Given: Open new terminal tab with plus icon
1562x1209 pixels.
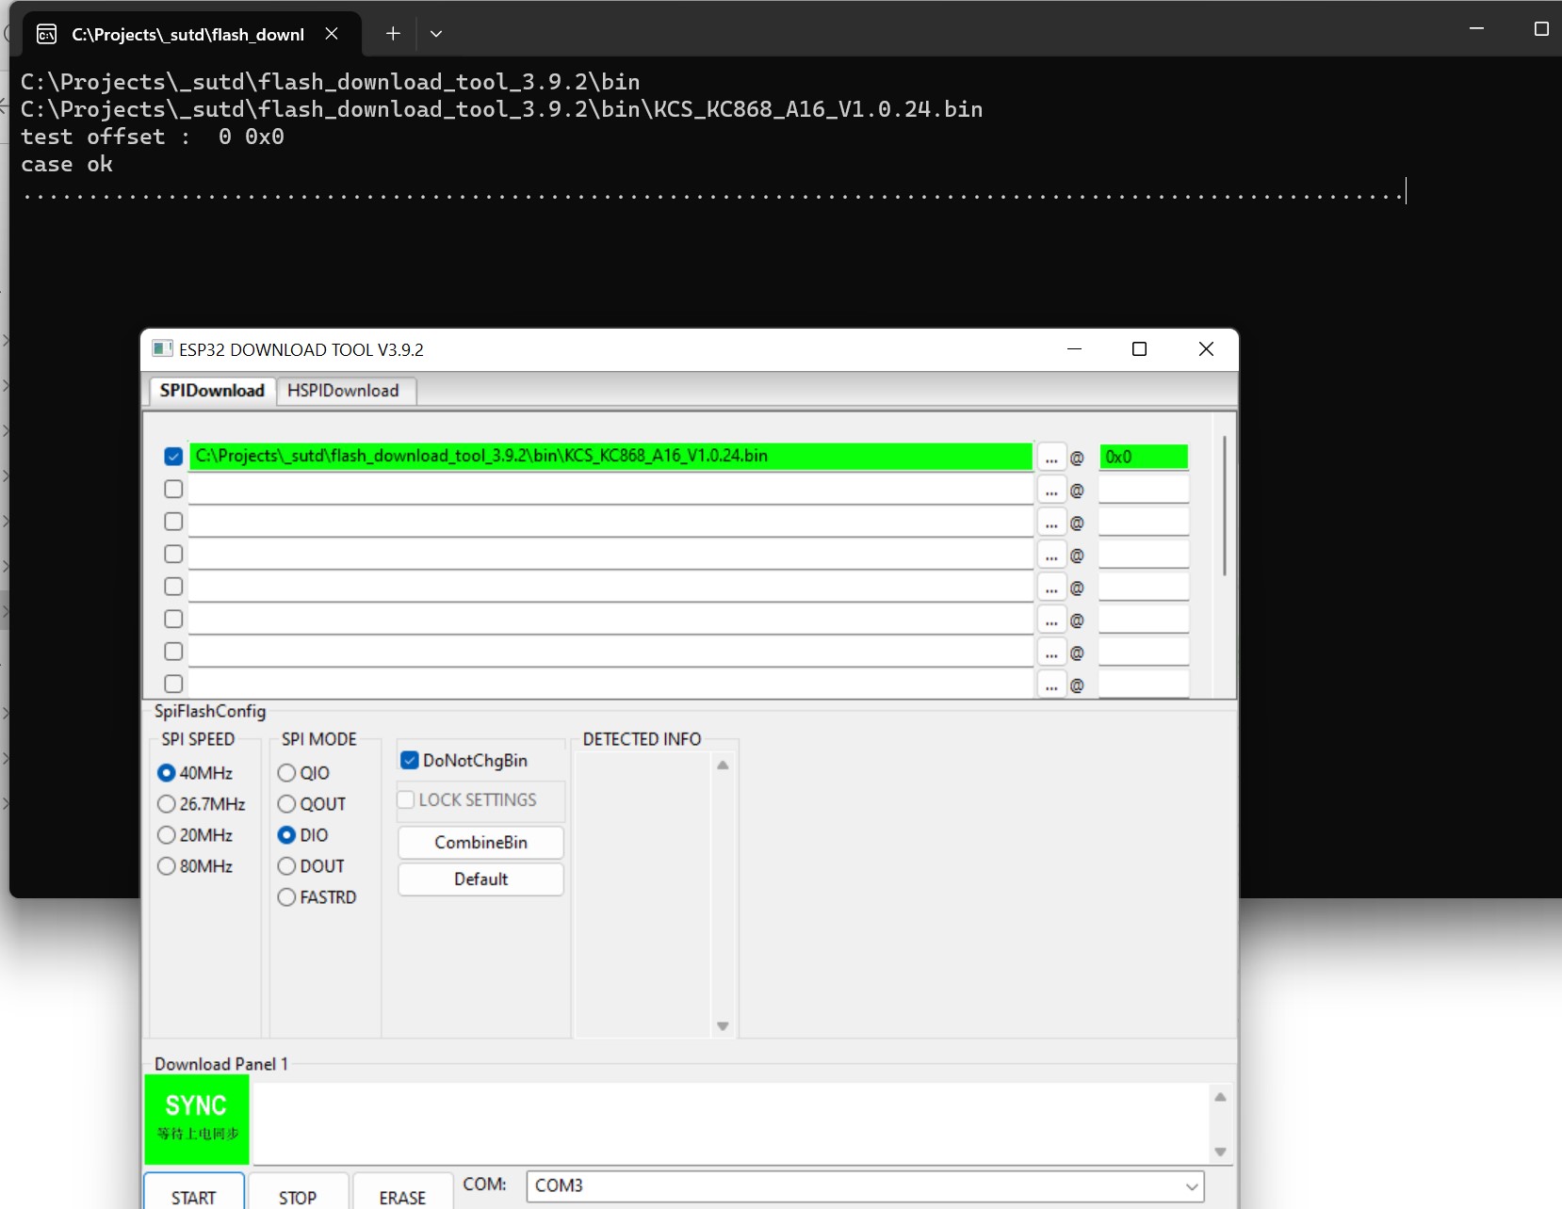Looking at the screenshot, I should [x=393, y=34].
